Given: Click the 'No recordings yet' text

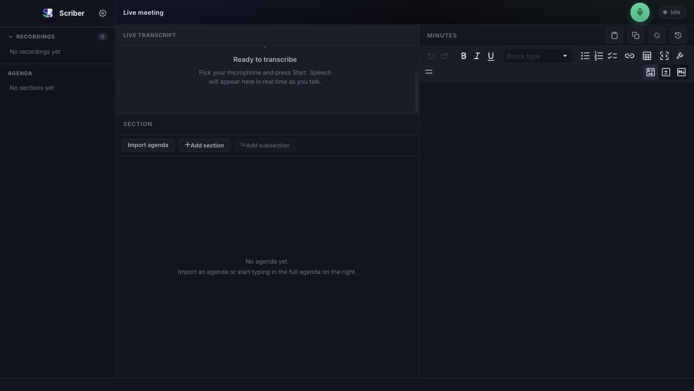Looking at the screenshot, I should (35, 51).
